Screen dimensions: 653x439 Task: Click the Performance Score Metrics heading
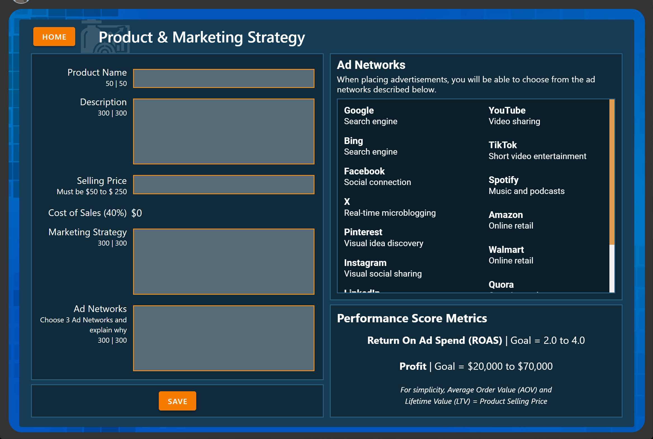click(x=412, y=318)
